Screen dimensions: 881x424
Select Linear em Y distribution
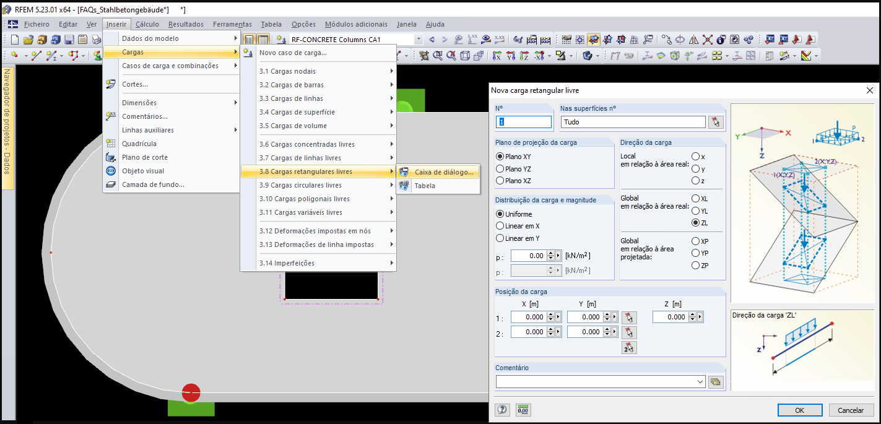coord(500,238)
